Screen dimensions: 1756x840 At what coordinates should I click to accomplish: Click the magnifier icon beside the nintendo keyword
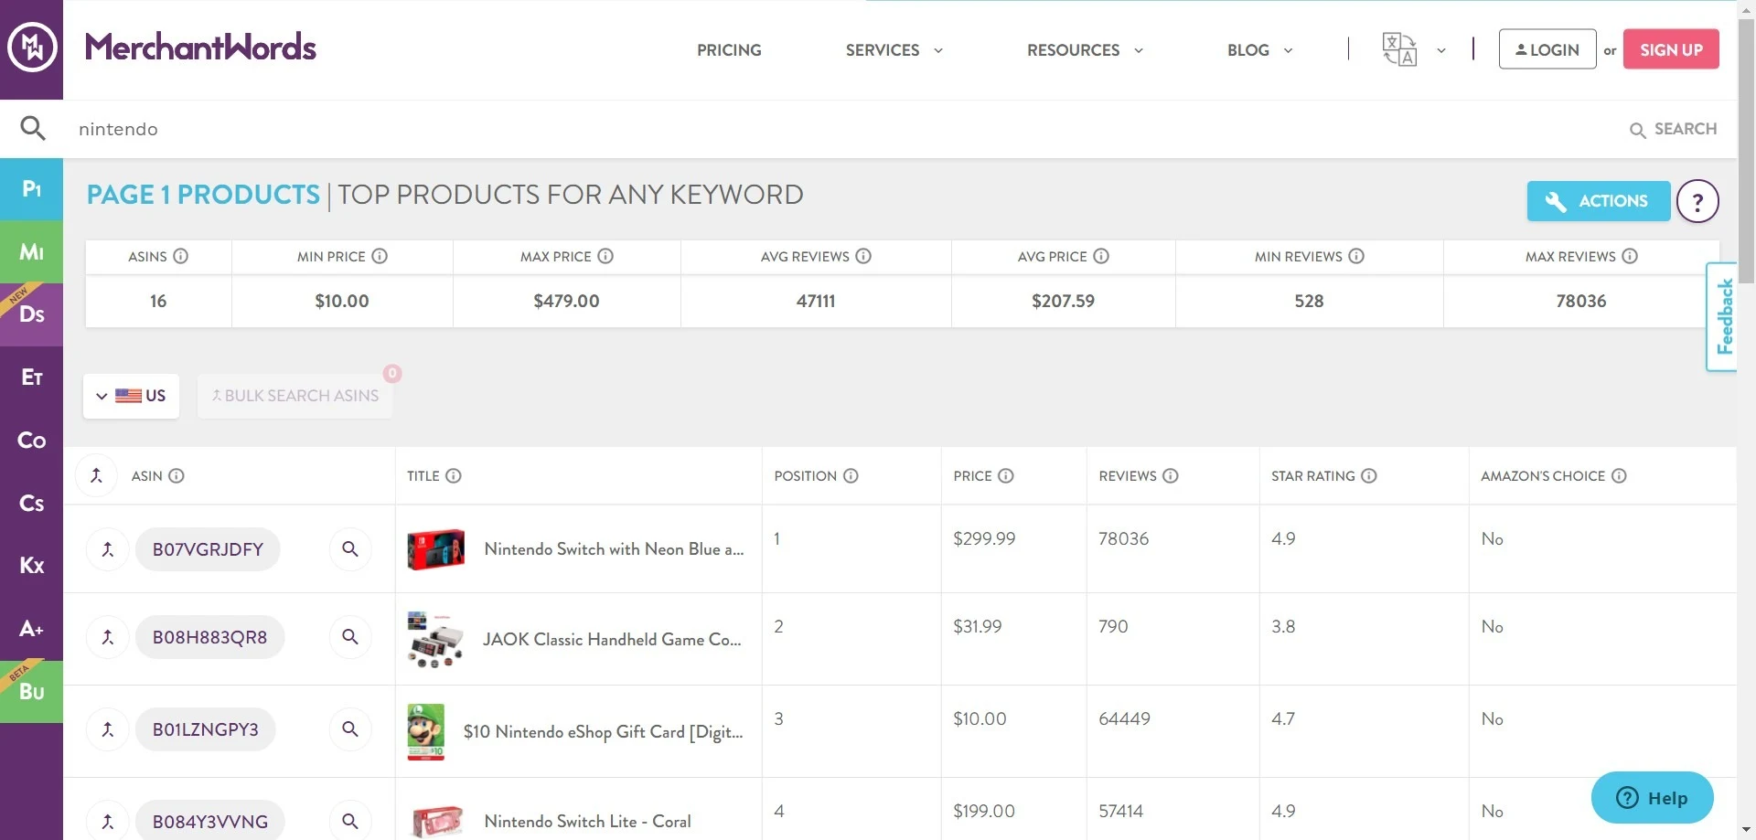click(33, 128)
